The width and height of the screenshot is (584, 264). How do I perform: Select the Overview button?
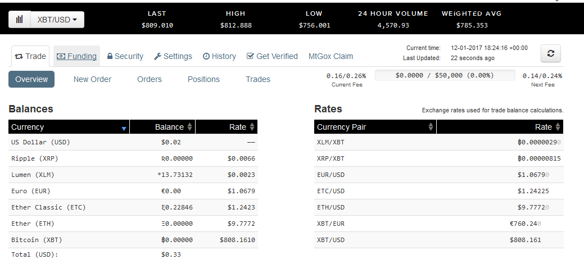(x=31, y=79)
